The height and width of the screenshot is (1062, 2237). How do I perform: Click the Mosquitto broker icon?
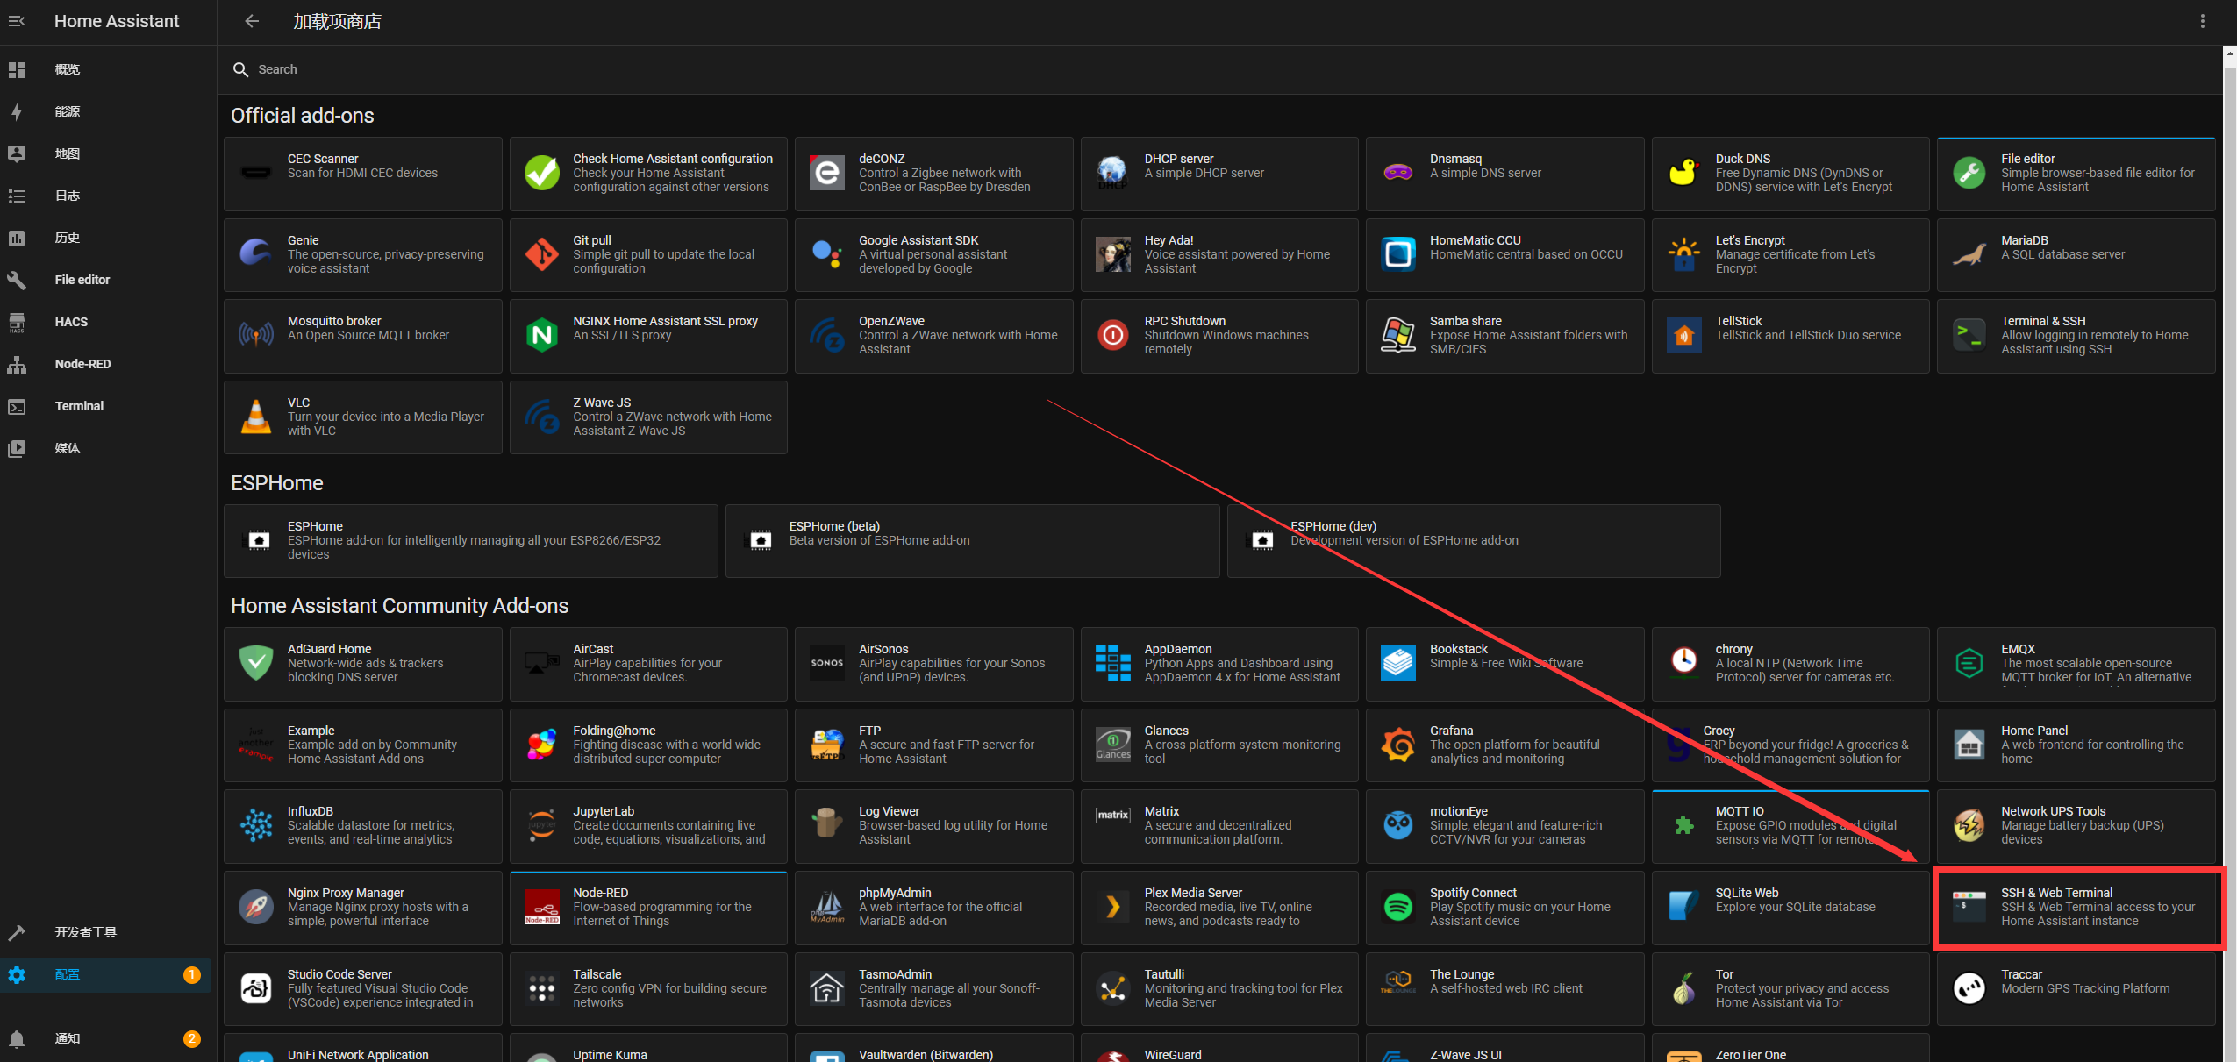click(x=256, y=335)
